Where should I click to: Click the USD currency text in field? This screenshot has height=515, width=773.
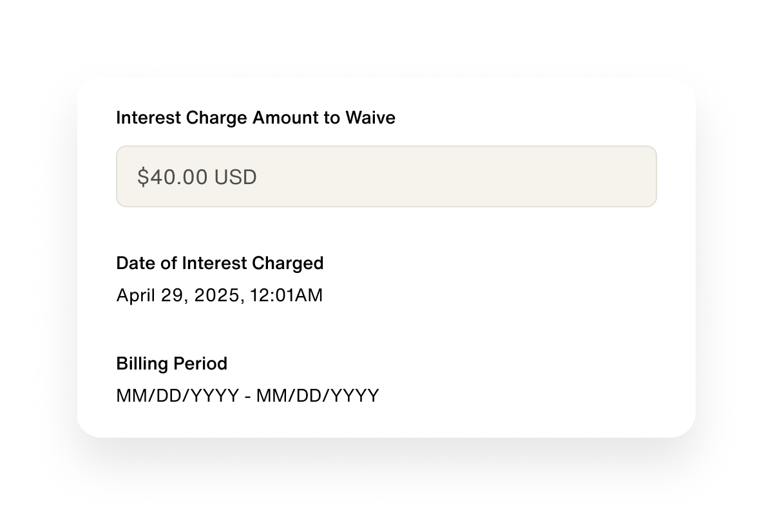(235, 177)
